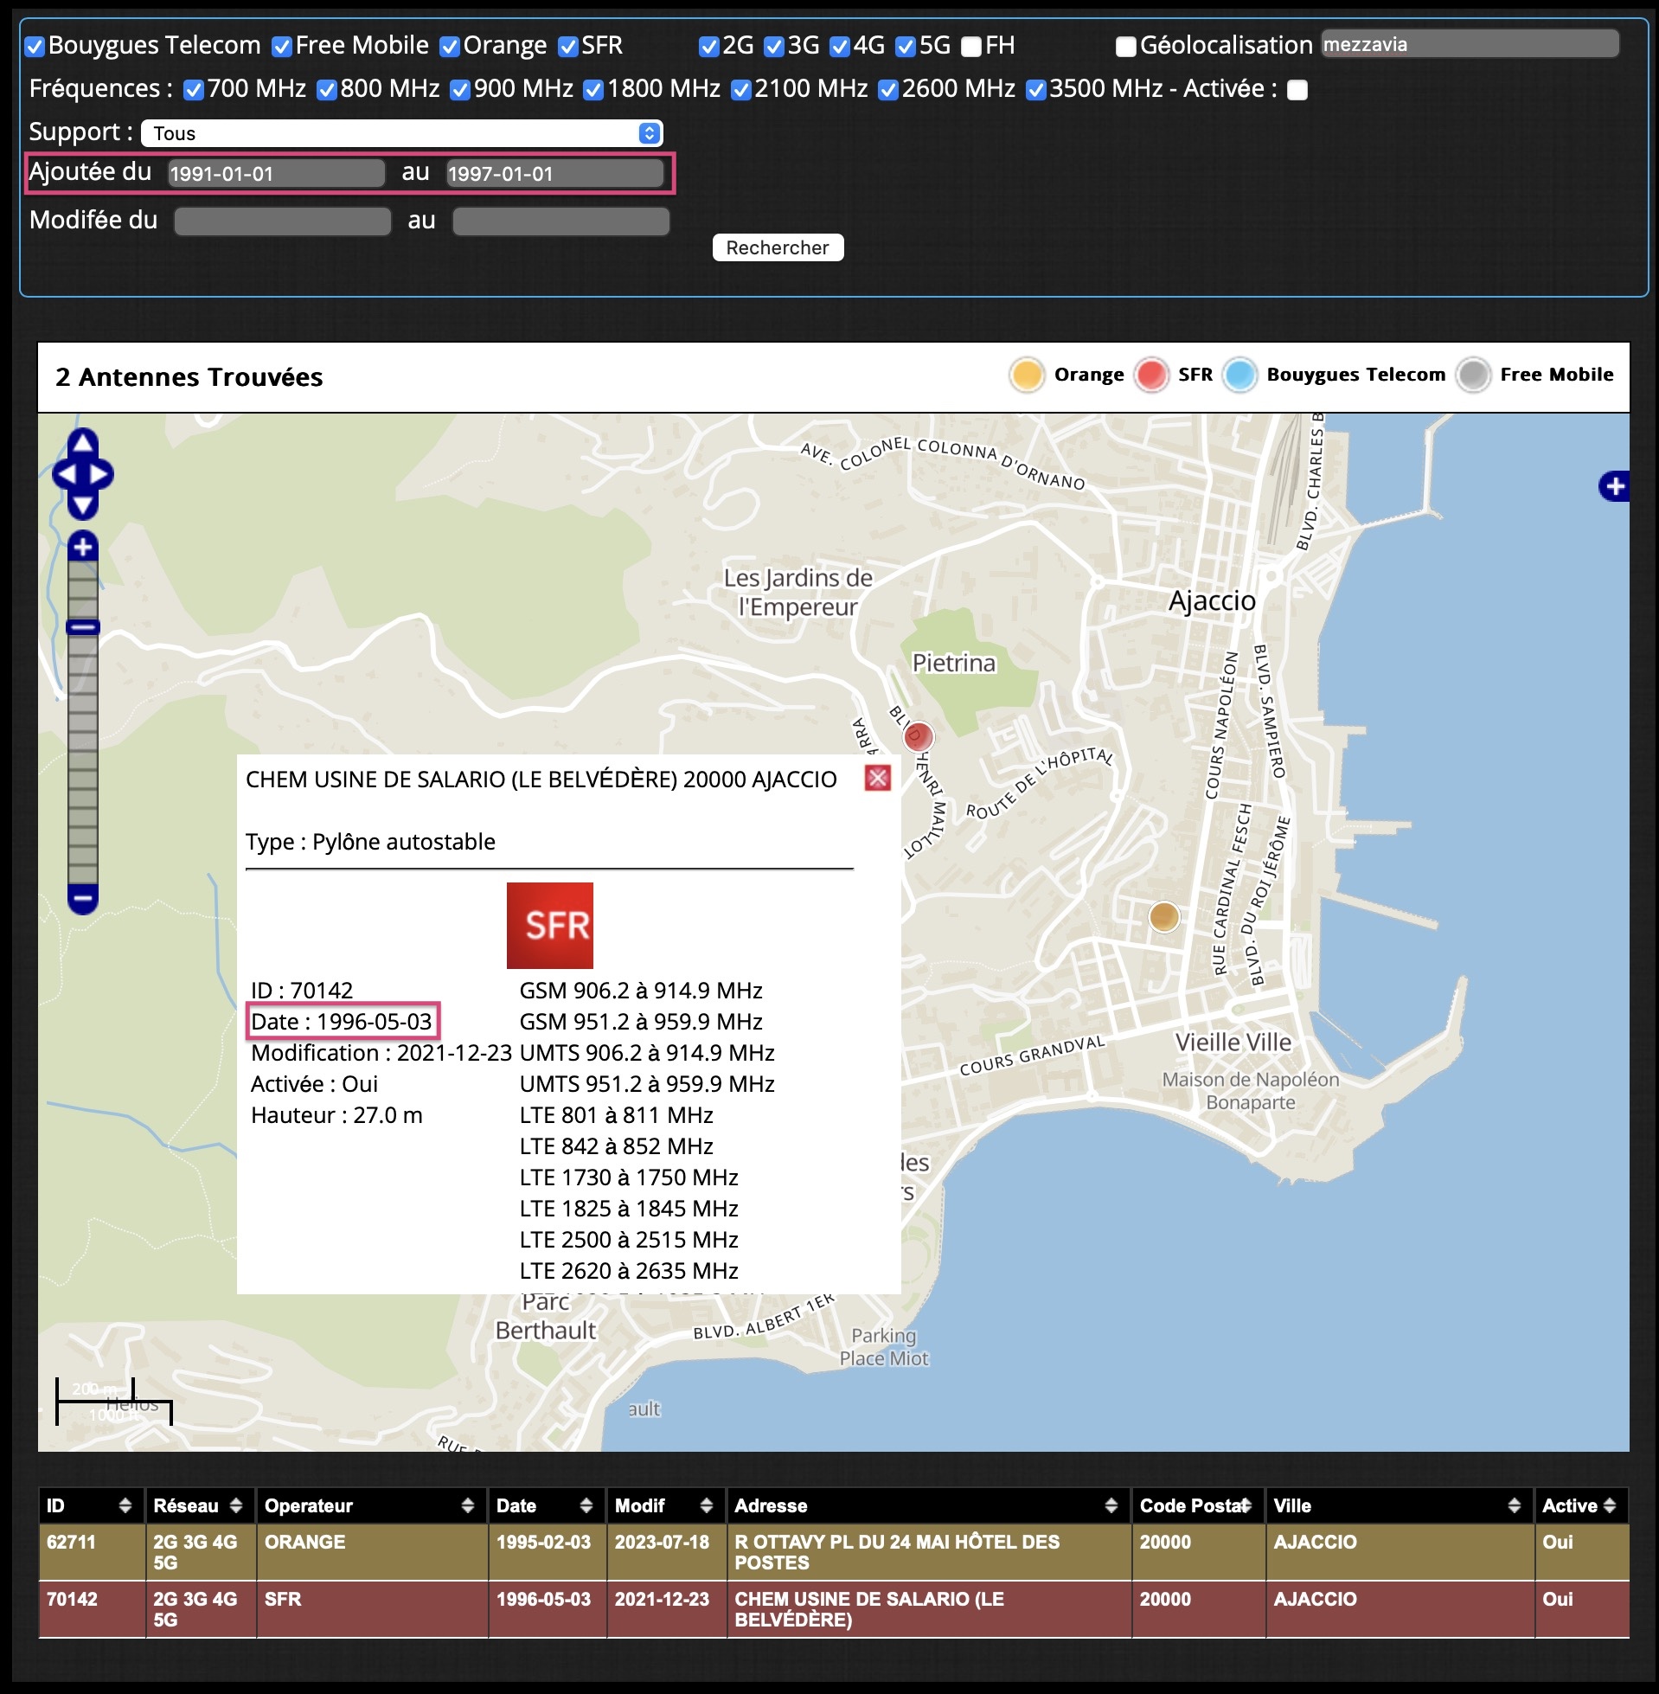The image size is (1659, 1694).
Task: Toggle the 1800 MHz frequency
Action: click(x=593, y=91)
